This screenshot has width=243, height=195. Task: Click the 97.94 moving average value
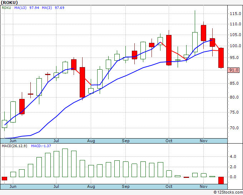tap(34, 8)
